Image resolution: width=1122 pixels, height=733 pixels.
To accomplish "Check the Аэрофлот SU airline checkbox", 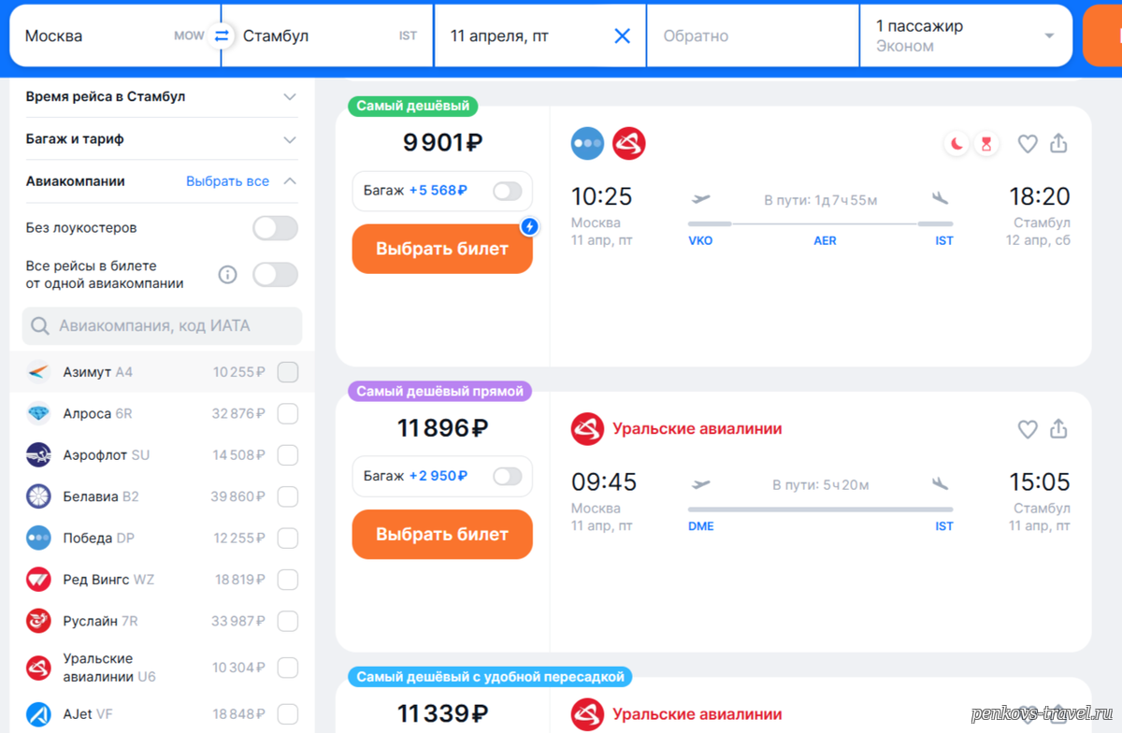I will pos(288,455).
